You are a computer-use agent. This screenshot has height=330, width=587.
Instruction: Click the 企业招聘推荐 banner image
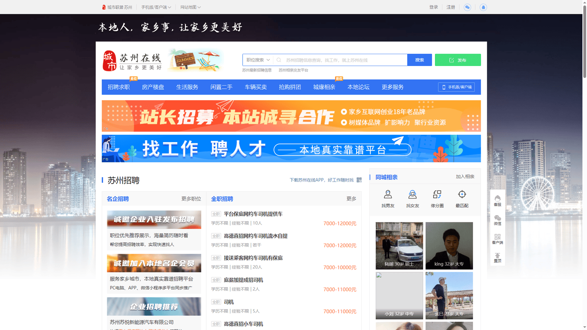154,306
